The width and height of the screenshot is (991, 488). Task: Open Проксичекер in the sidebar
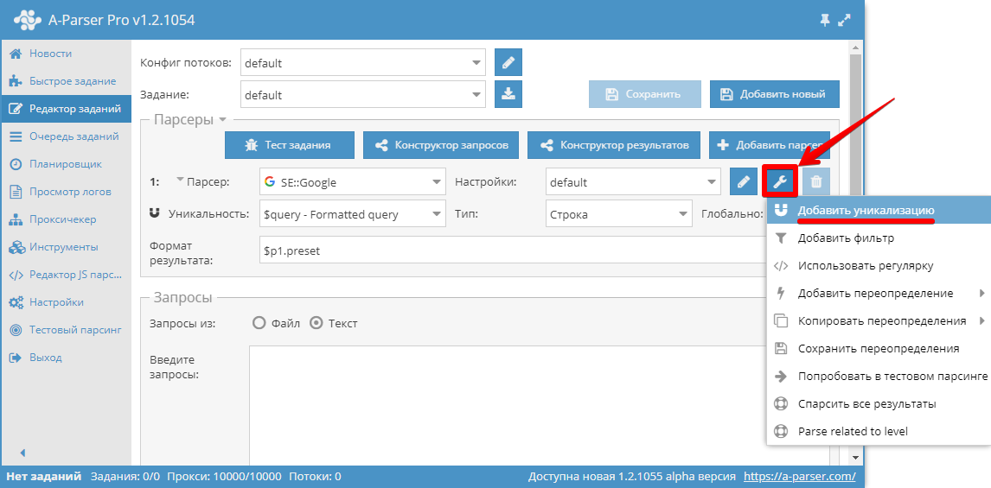point(66,219)
